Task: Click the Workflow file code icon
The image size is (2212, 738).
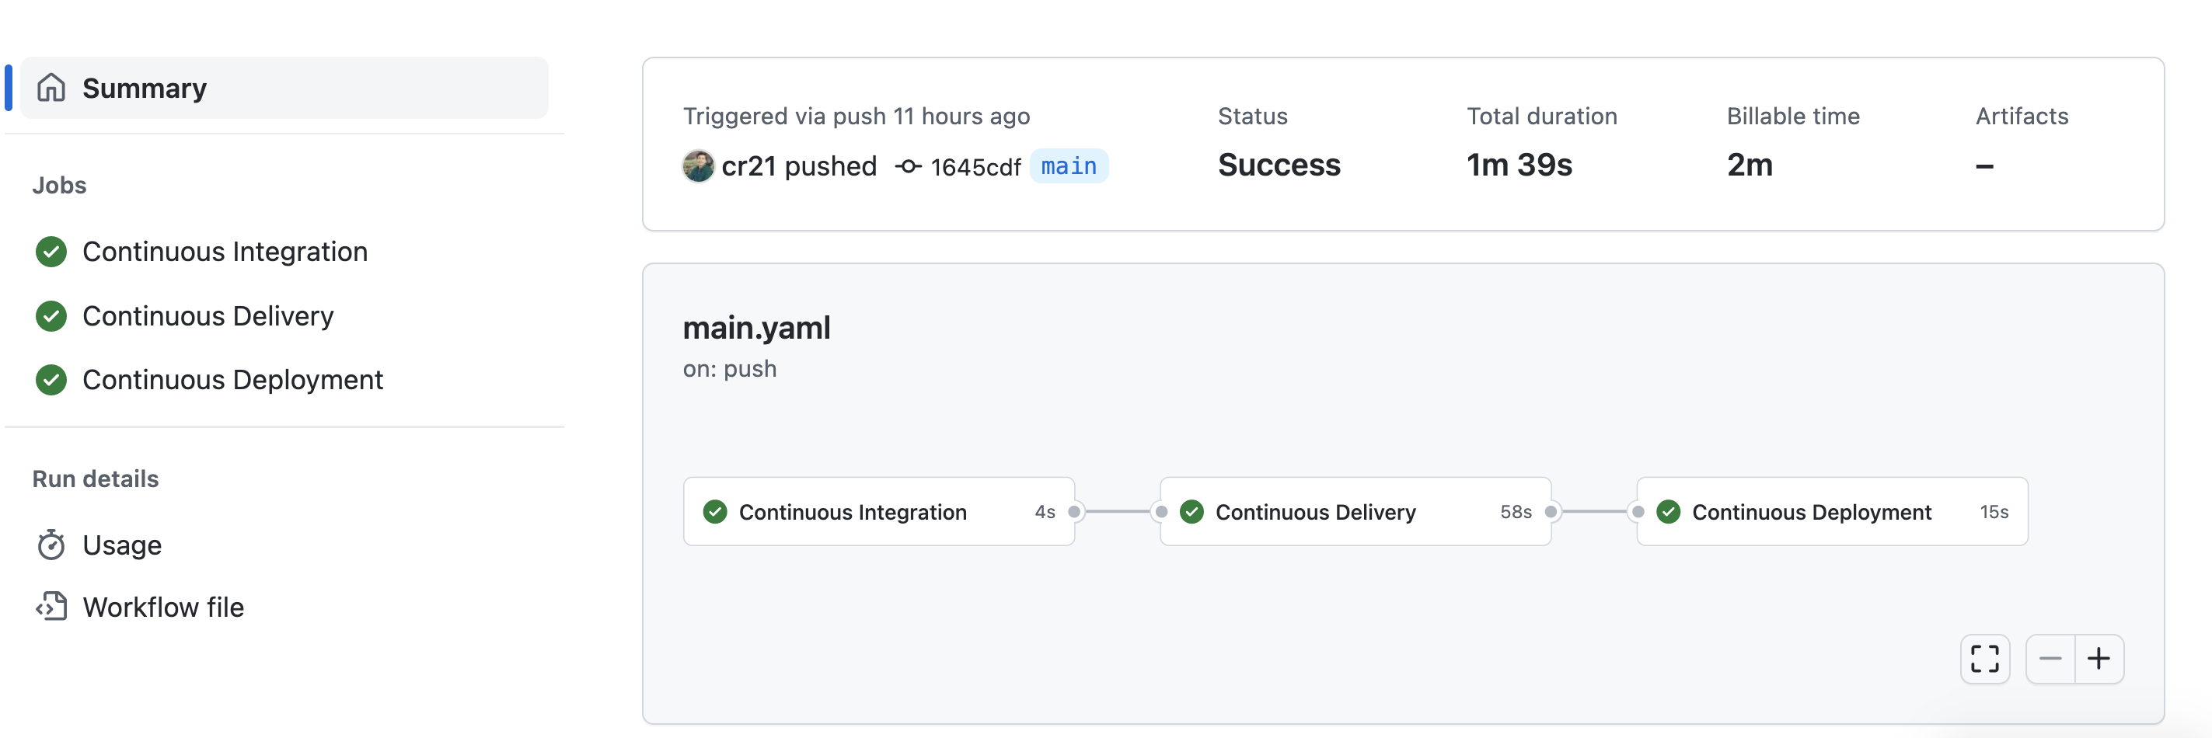Action: (51, 607)
